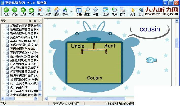The image size is (180, 106).
Task: Click the Cousin label in green board
Action: coord(95,78)
